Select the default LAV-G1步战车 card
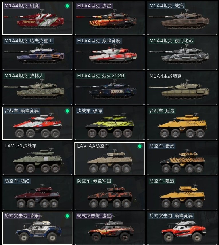Viewport: 219px width, 245px height. tap(37, 158)
